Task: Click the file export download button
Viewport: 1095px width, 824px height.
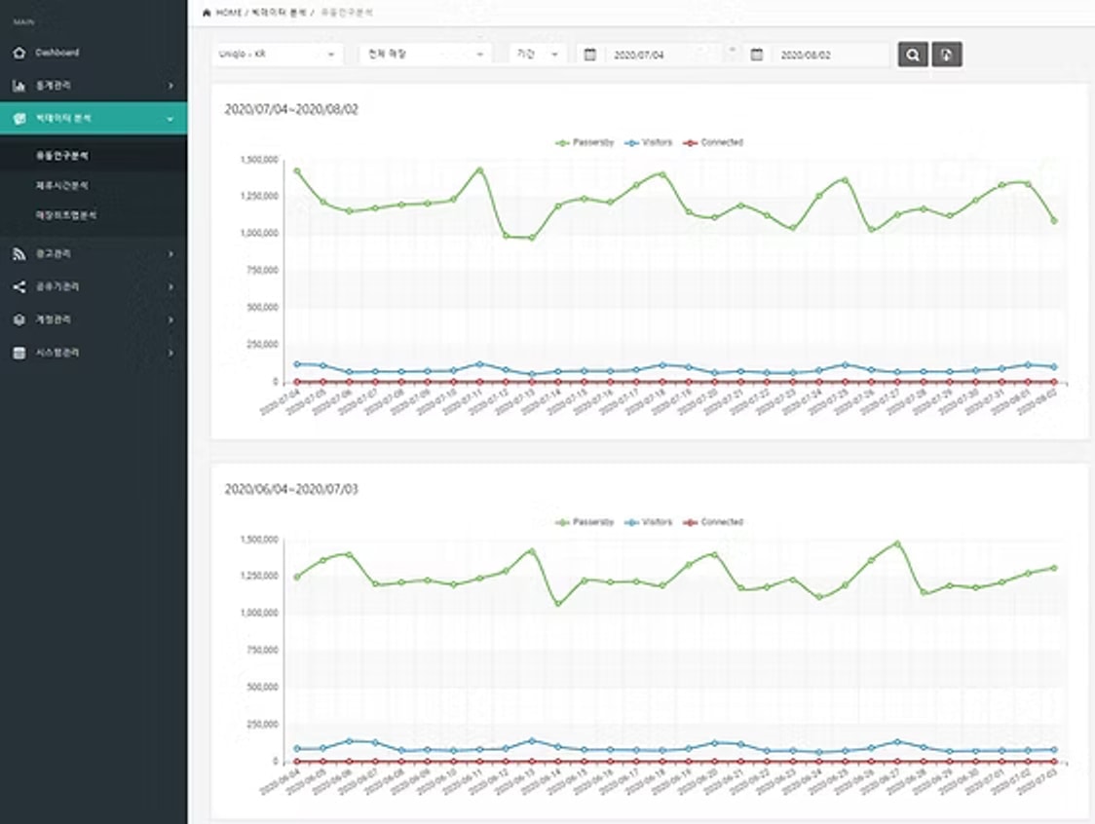Action: [x=946, y=55]
